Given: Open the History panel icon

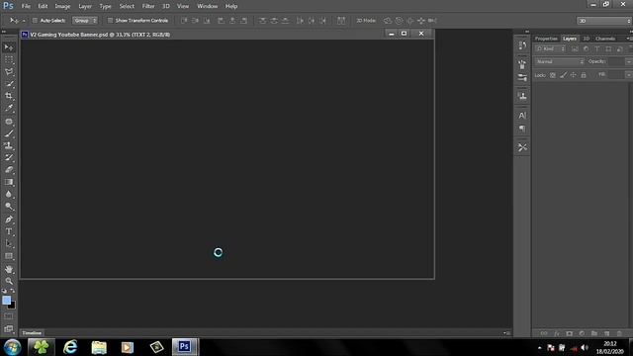Looking at the screenshot, I should tap(522, 45).
